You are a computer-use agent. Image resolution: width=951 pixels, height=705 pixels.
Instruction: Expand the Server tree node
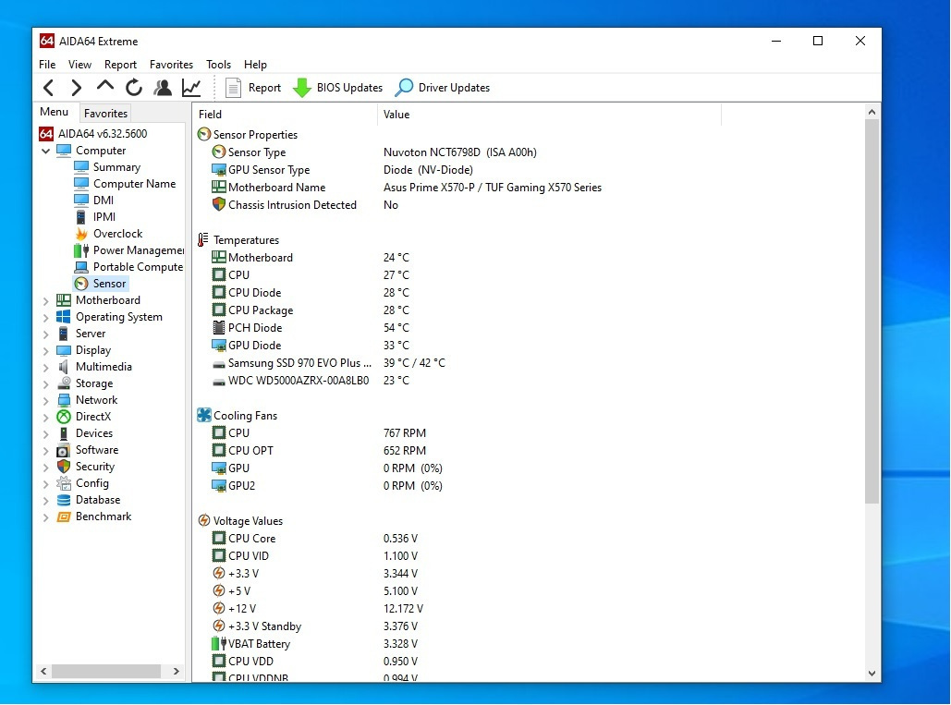point(45,334)
